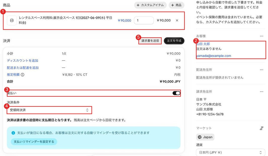Open the estimated tax info icon

tap(23, 75)
